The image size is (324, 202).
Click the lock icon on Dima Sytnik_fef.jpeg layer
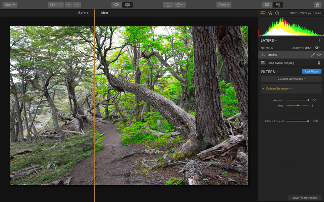pyautogui.click(x=319, y=63)
